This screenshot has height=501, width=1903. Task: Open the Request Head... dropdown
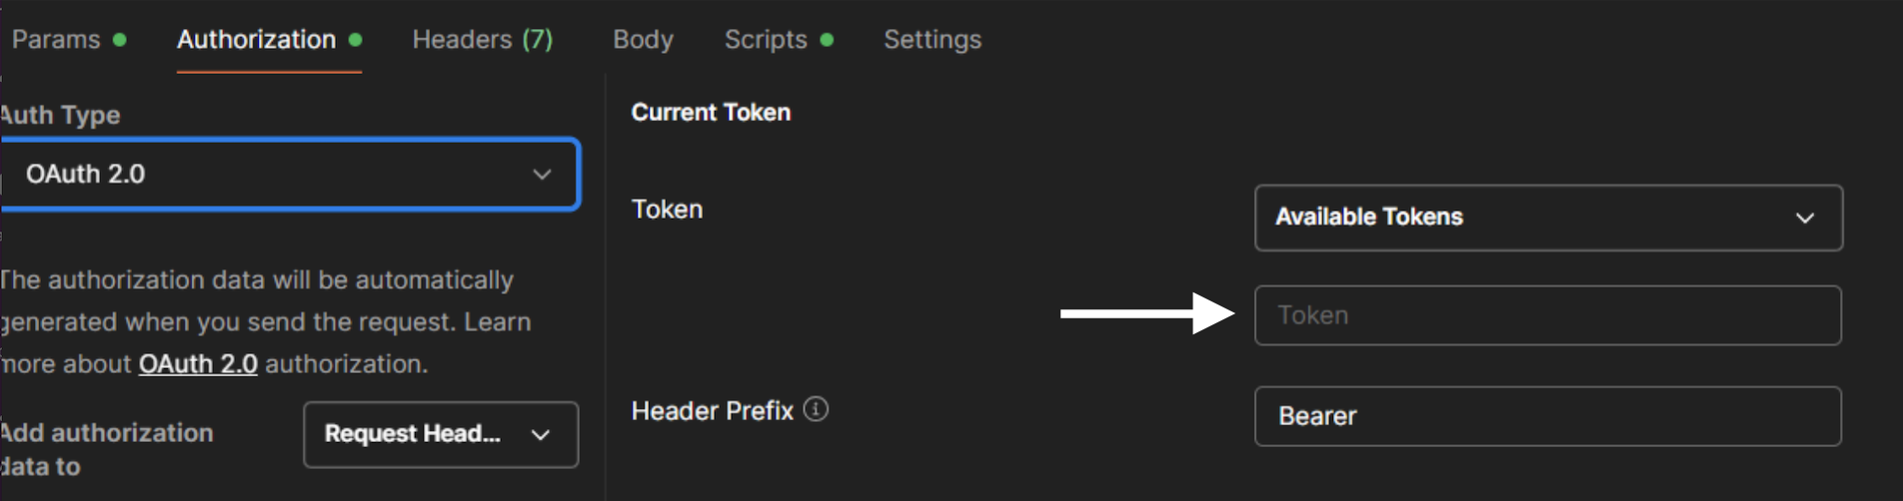tap(440, 434)
